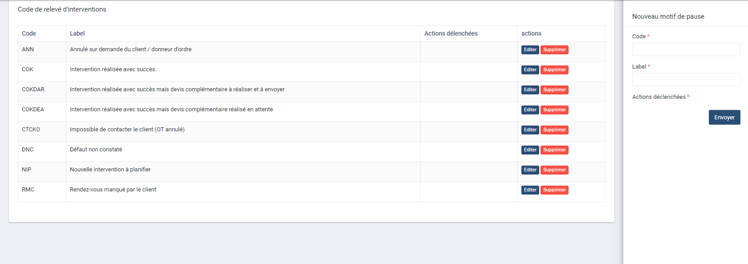Click Editer button for ANN row
Image resolution: width=748 pixels, height=264 pixels.
[530, 50]
